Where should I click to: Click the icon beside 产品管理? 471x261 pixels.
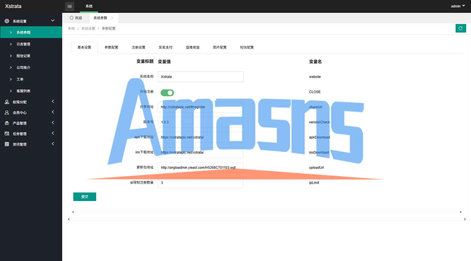7,123
